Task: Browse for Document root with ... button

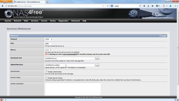Action: [97, 58]
